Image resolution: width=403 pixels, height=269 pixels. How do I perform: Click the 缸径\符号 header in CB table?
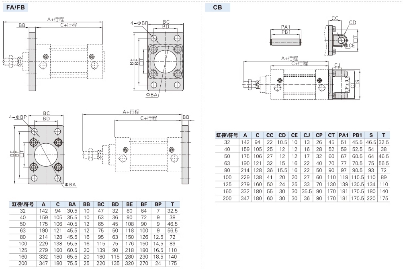click(227, 135)
